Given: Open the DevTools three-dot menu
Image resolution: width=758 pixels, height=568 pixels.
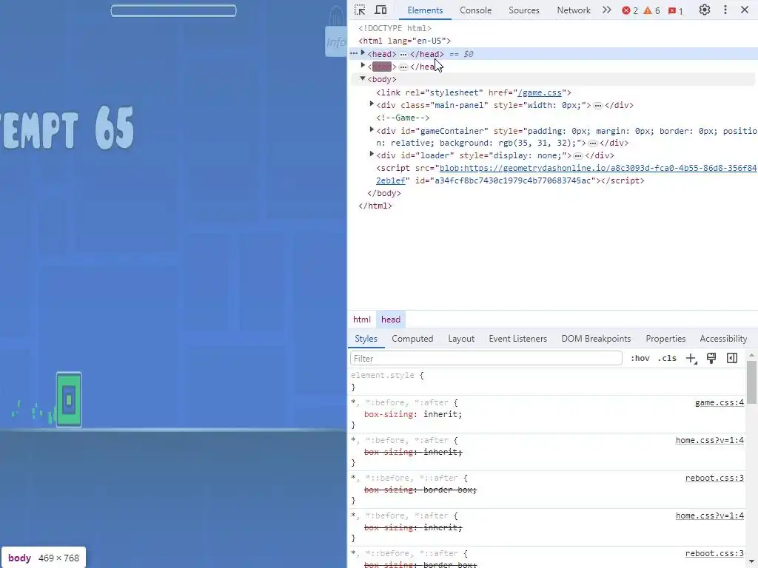Looking at the screenshot, I should (725, 10).
